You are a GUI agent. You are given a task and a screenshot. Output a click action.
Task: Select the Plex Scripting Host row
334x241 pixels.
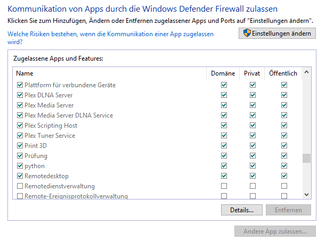coord(51,126)
